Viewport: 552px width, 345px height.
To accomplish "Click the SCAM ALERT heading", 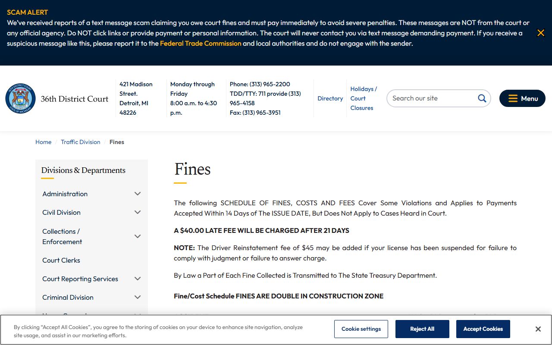I will 27,12.
